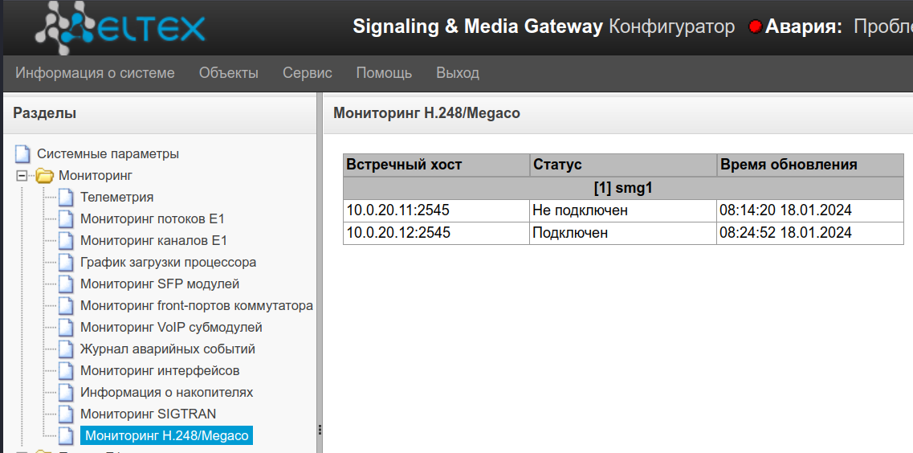Image resolution: width=913 pixels, height=453 pixels.
Task: Click the Авария alarm status link
Action: coord(803,27)
